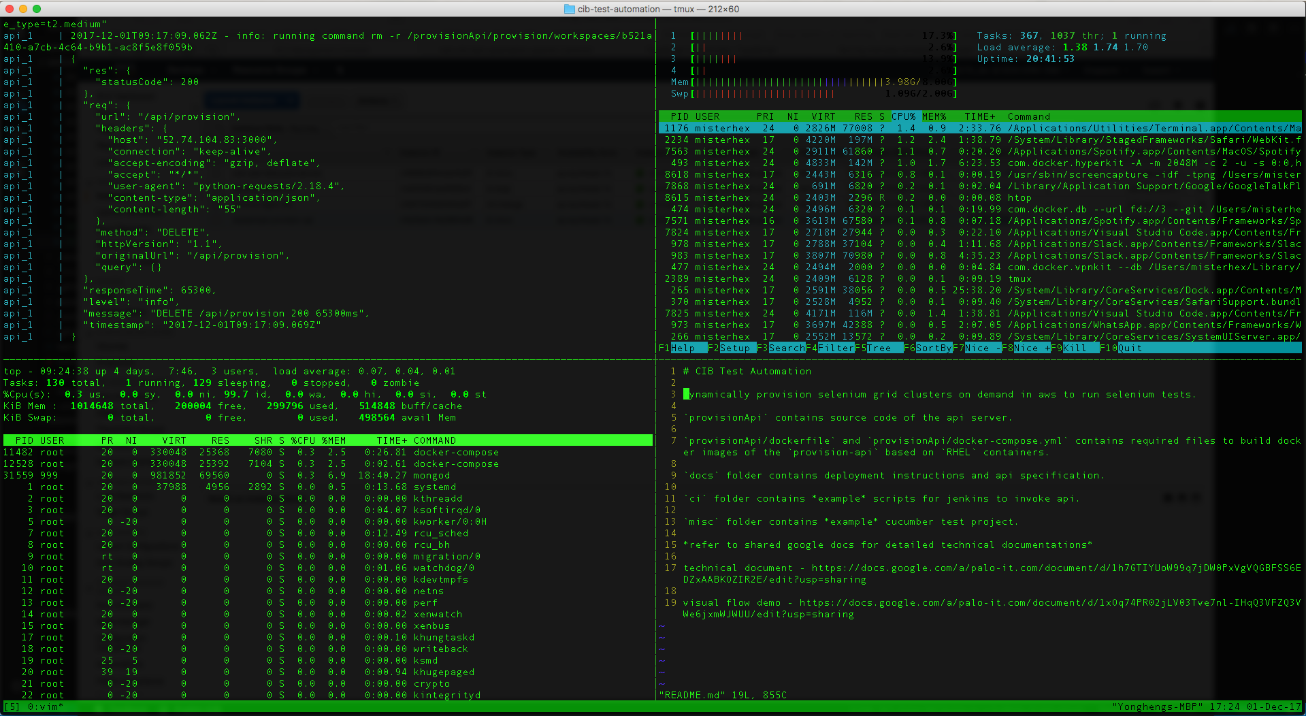This screenshot has width=1306, height=716.
Task: Click Nice + to raise priority
Action: [x=1026, y=348]
